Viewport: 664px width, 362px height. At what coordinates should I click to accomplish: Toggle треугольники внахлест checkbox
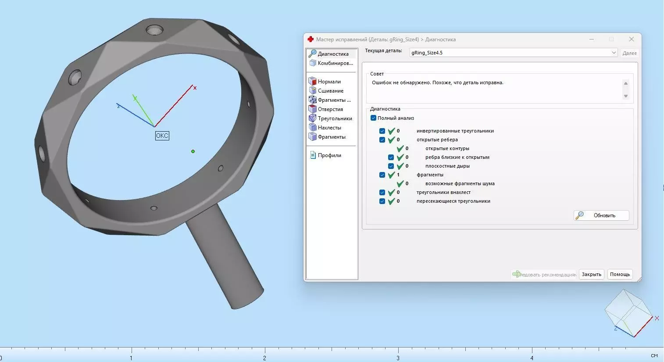pyautogui.click(x=382, y=193)
